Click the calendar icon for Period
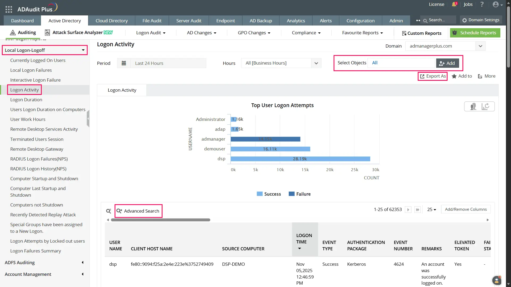 [x=124, y=63]
